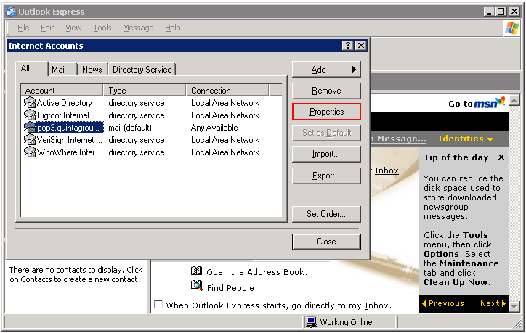Show the Previous tip
This screenshot has width=526, height=333.
[x=442, y=303]
